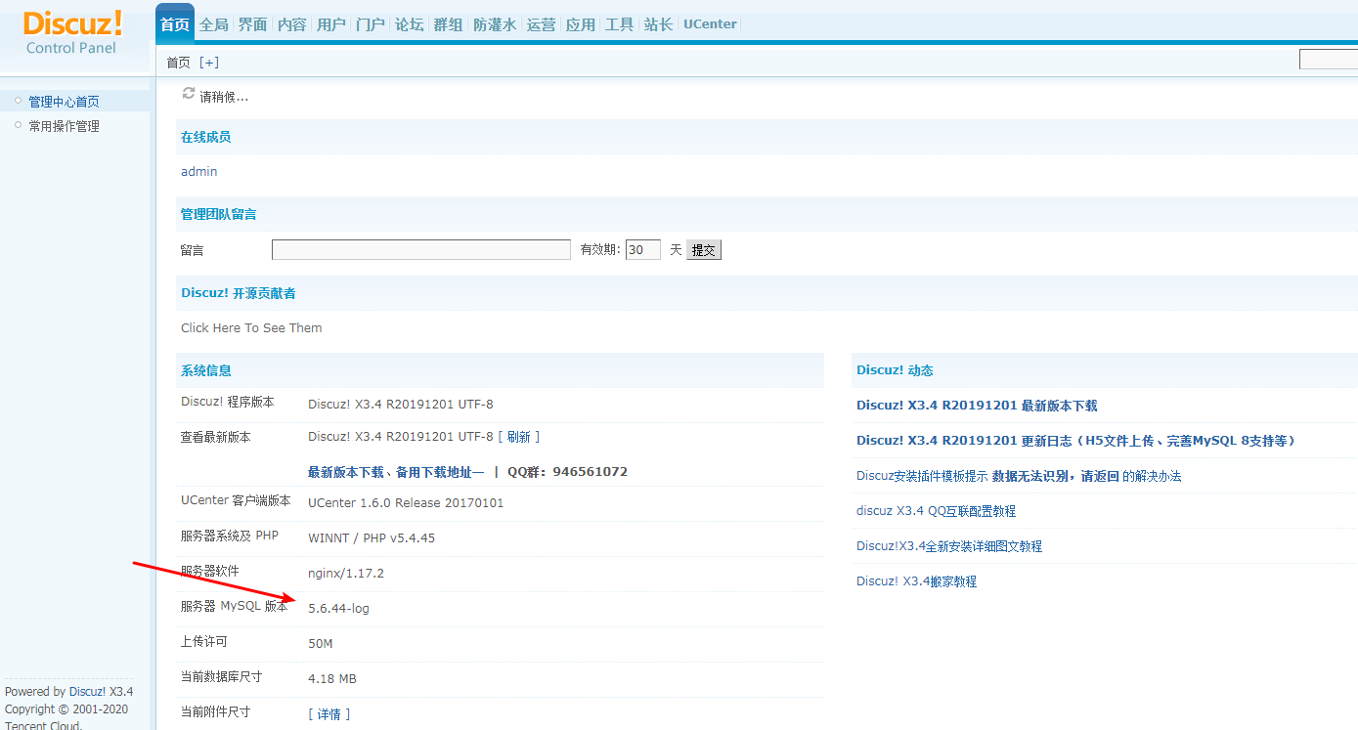Open the 站长 tab
This screenshot has width=1358, height=730.
click(x=659, y=24)
